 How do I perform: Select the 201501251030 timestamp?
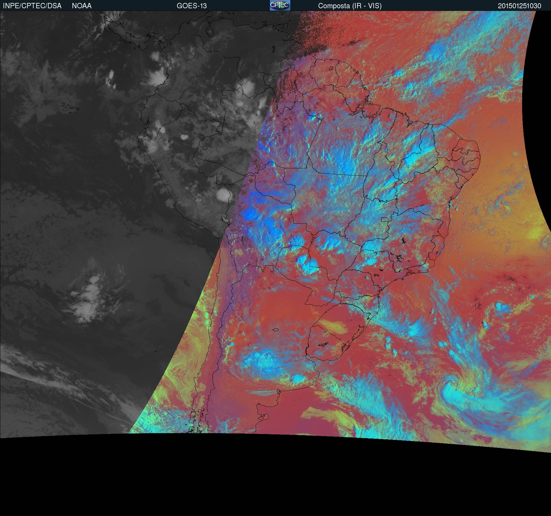click(x=519, y=6)
